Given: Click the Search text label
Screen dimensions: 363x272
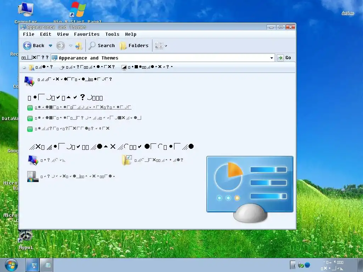Looking at the screenshot, I should click(x=106, y=46).
